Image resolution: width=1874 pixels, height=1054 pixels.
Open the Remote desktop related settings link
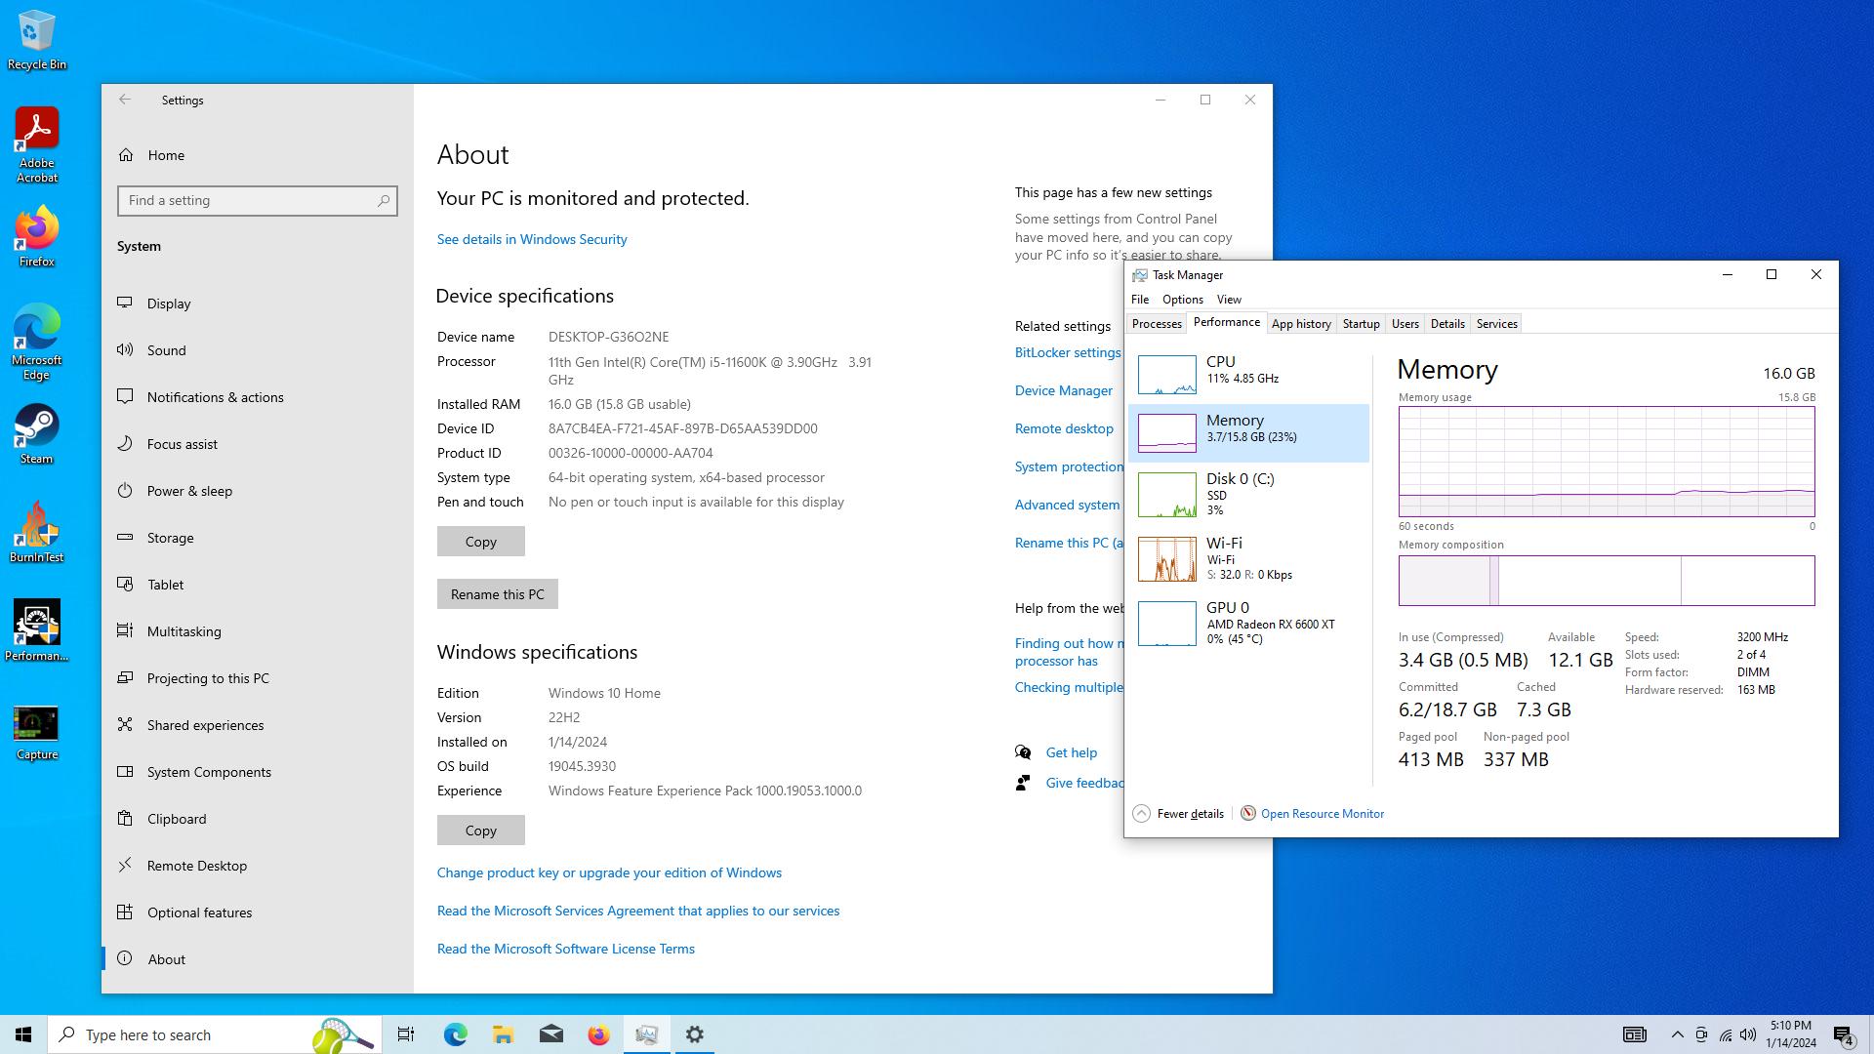click(x=1064, y=428)
